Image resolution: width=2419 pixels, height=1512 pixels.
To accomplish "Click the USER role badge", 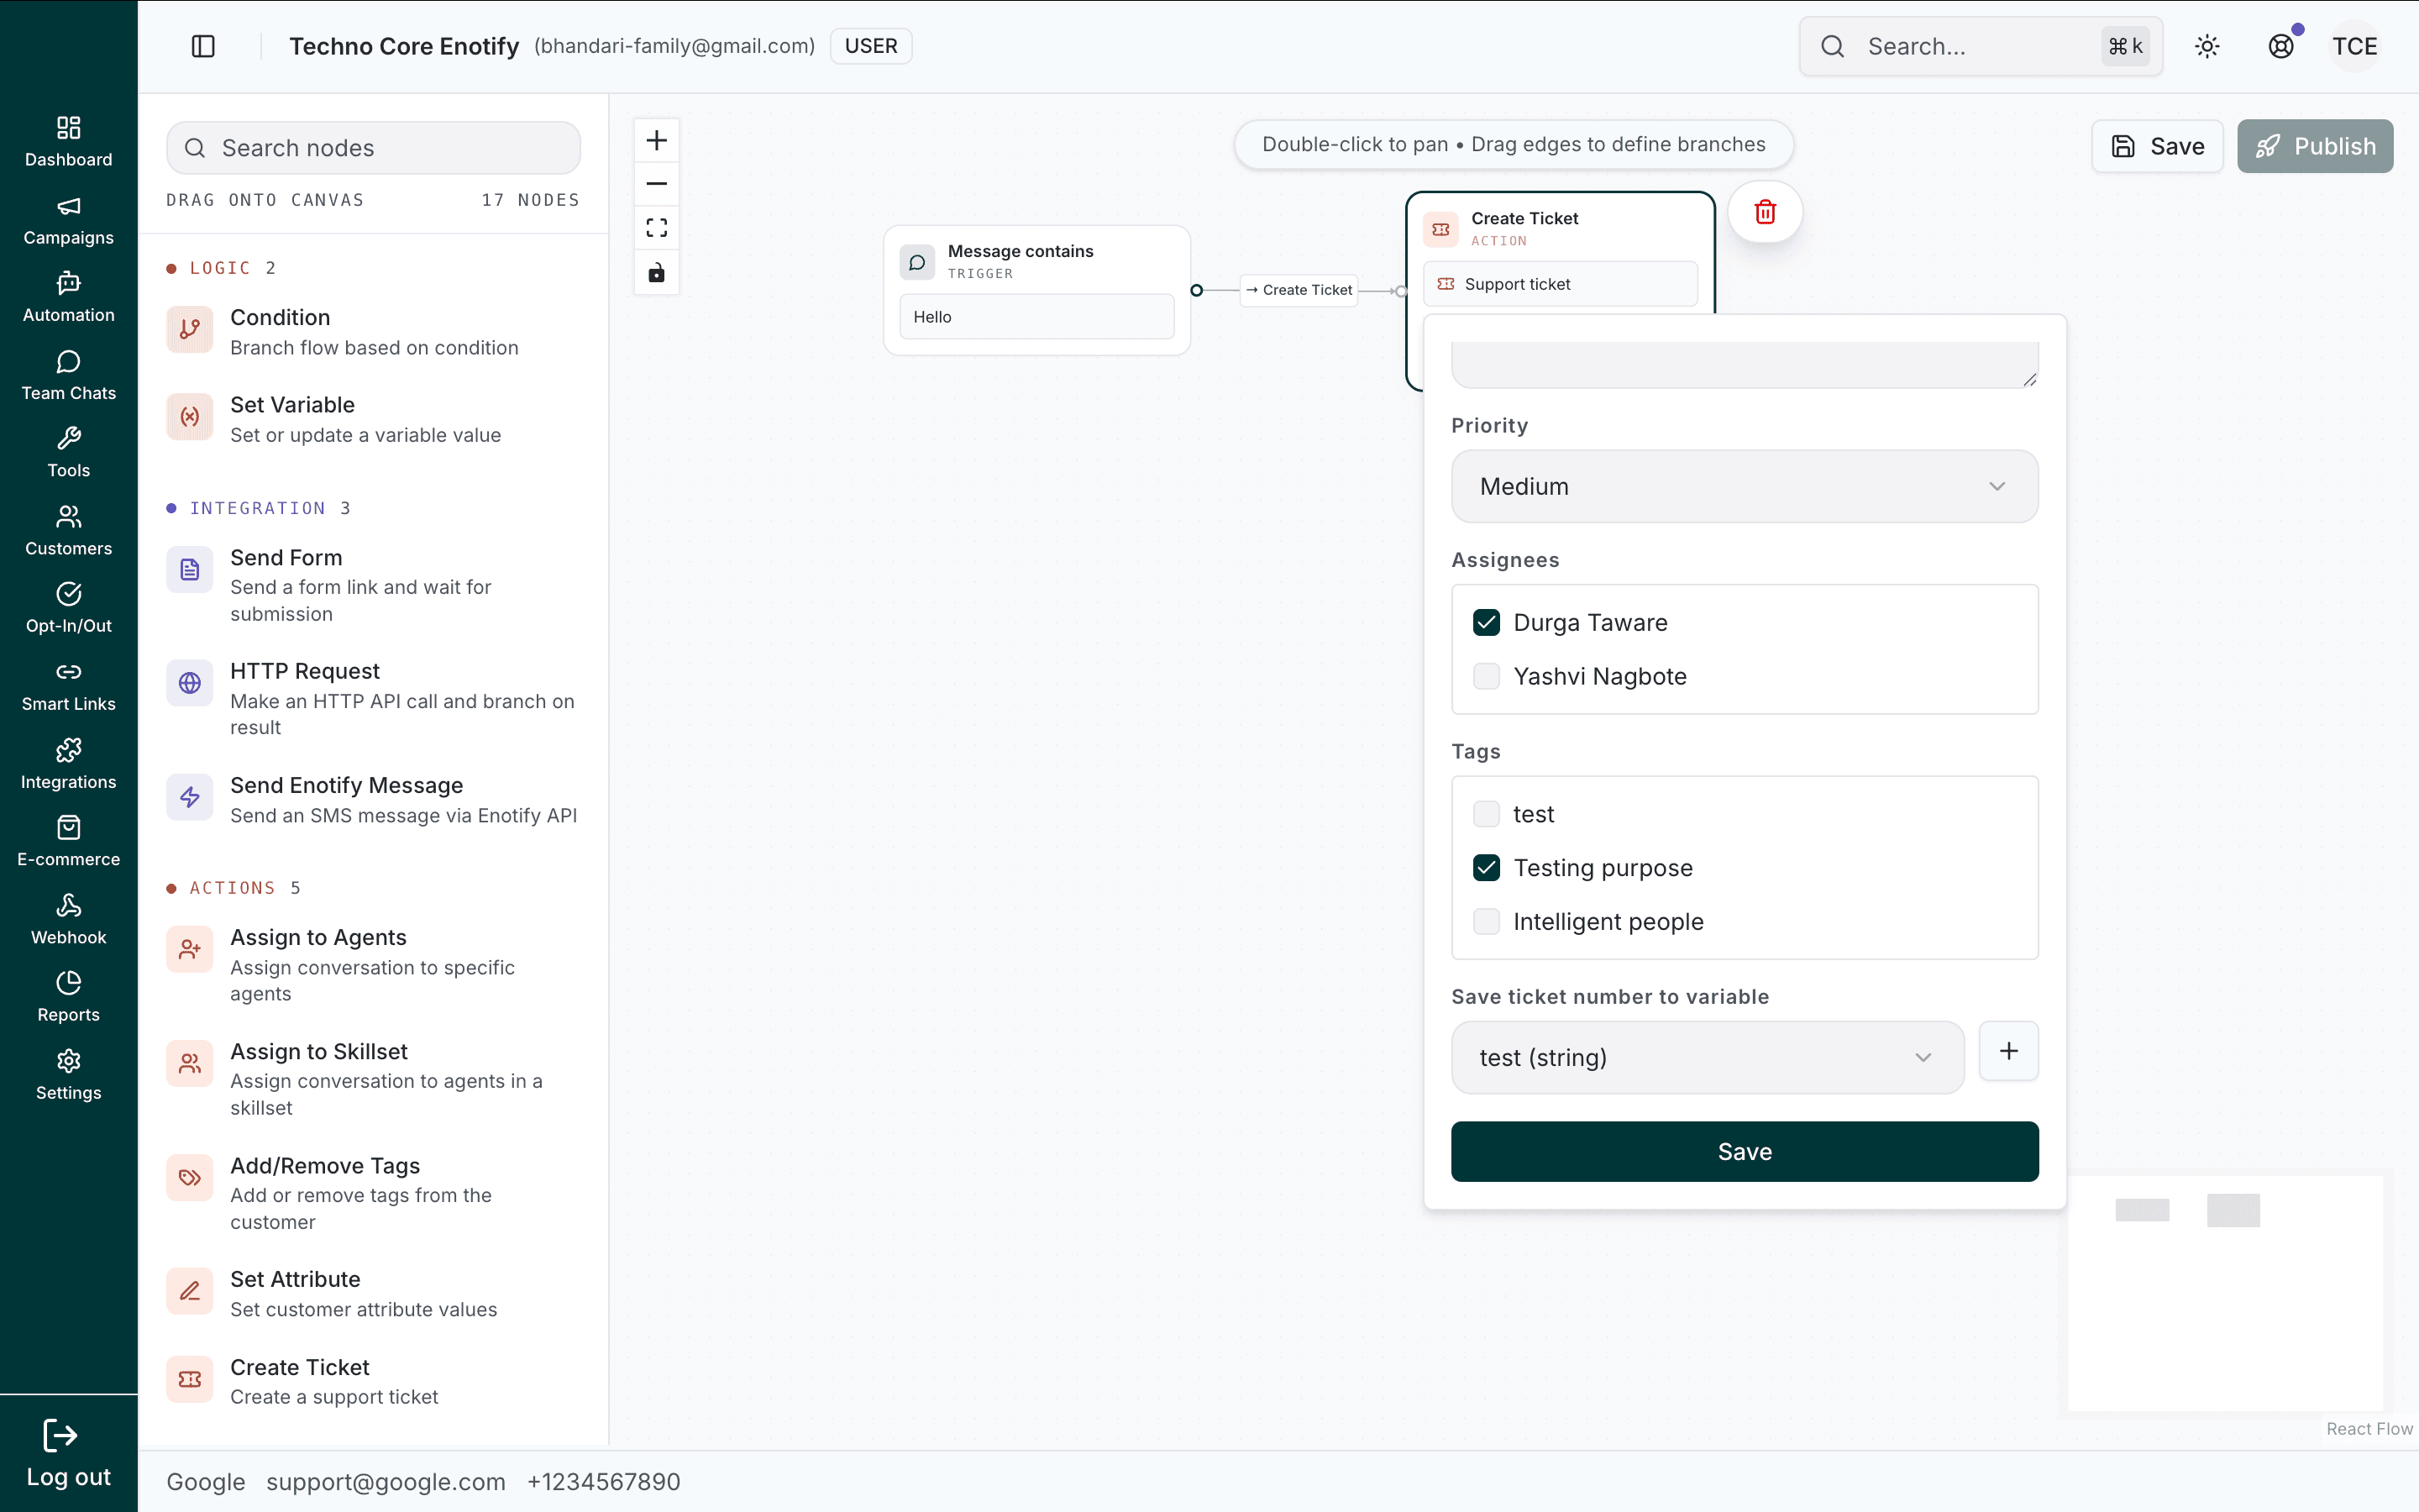I will click(871, 46).
